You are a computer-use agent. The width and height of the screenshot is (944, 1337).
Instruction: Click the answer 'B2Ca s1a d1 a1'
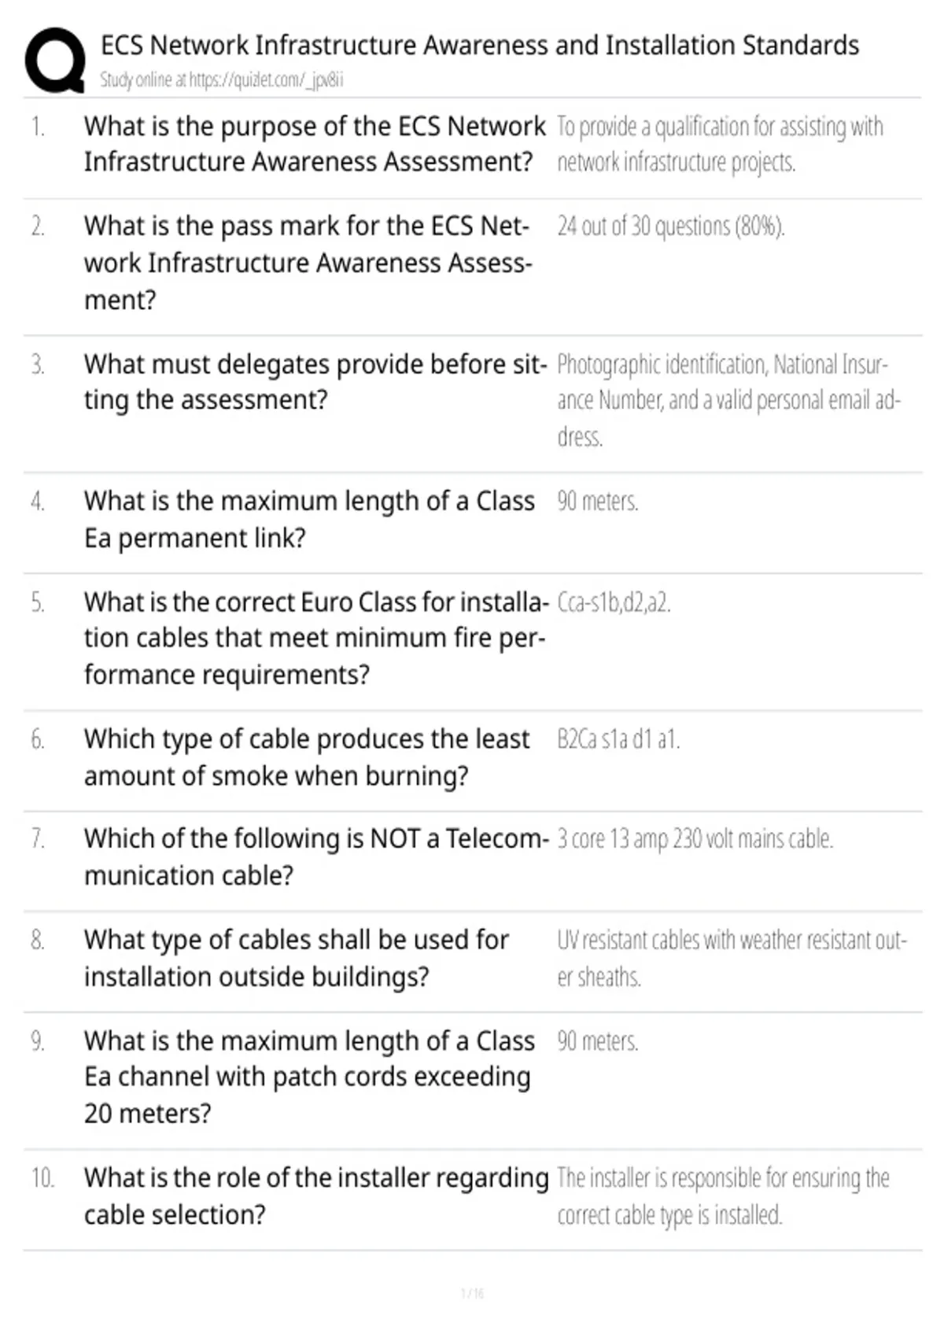[x=618, y=739]
